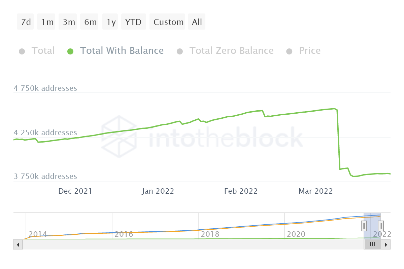Set range to 1y
The image size is (404, 269).
click(x=111, y=22)
